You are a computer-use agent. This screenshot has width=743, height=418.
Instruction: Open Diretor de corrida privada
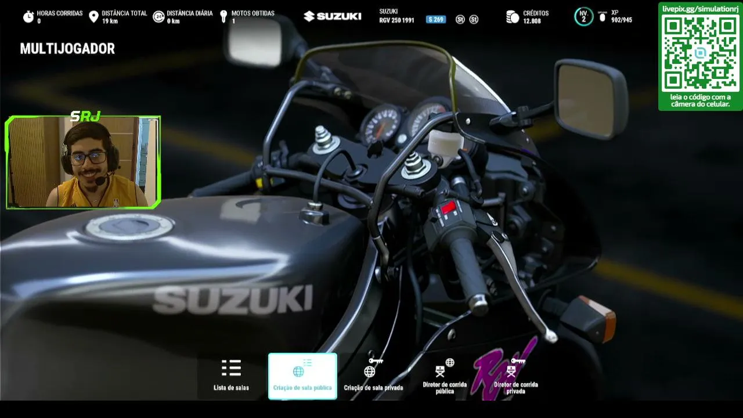point(515,376)
